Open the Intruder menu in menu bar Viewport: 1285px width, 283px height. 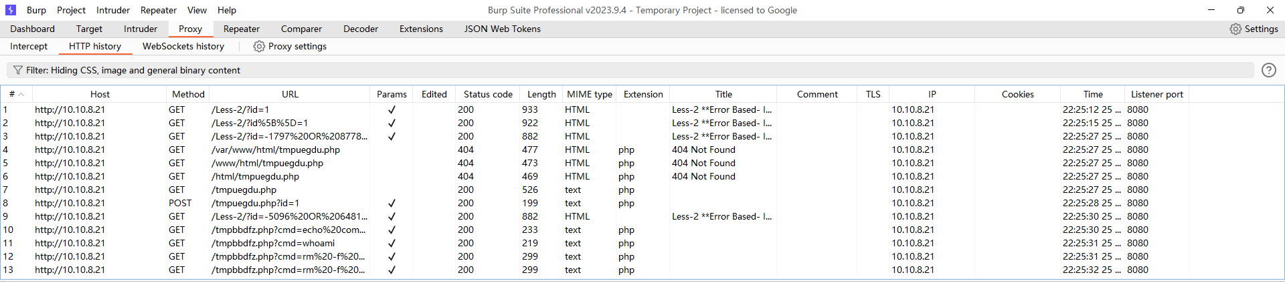tap(113, 10)
